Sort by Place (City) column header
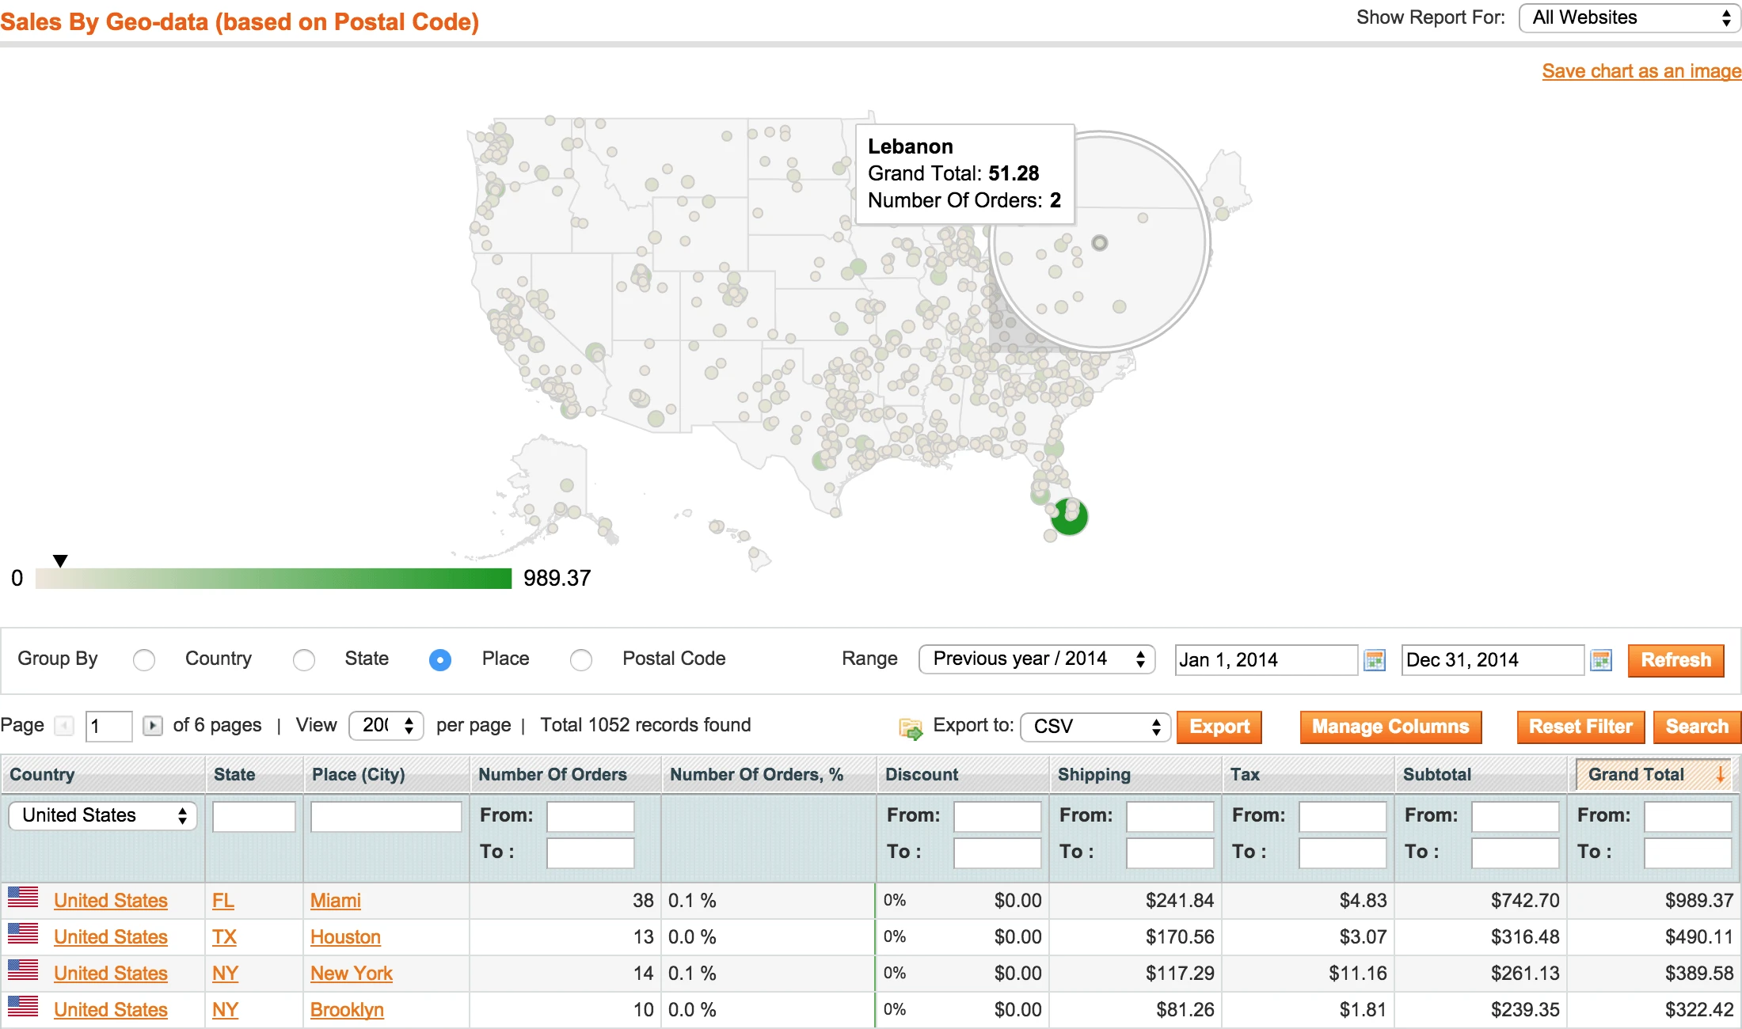Viewport: 1742px width, 1029px height. point(358,775)
